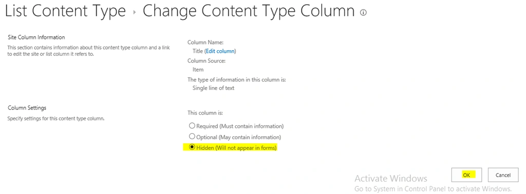Click the 'Required (Must contain information)' label text
526x194 pixels.
click(240, 126)
